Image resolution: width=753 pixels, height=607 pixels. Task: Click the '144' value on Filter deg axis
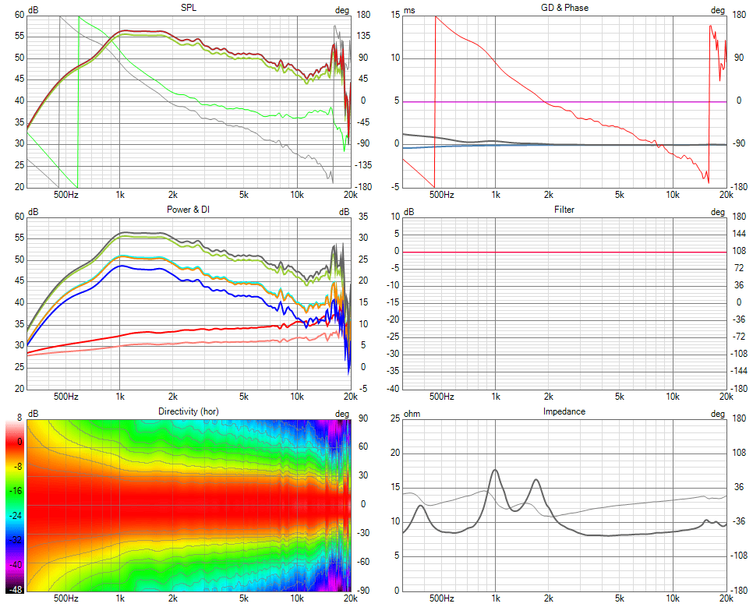739,234
